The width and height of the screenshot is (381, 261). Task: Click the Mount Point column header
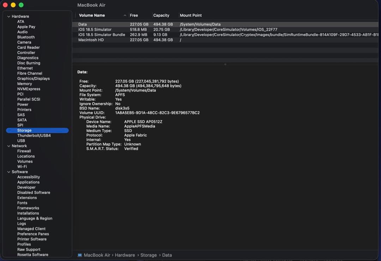pos(190,16)
